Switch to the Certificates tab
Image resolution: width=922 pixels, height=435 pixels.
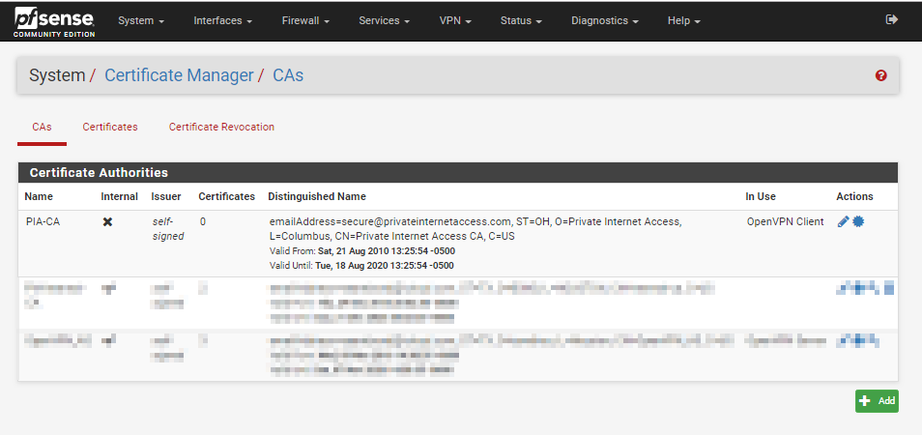(110, 127)
